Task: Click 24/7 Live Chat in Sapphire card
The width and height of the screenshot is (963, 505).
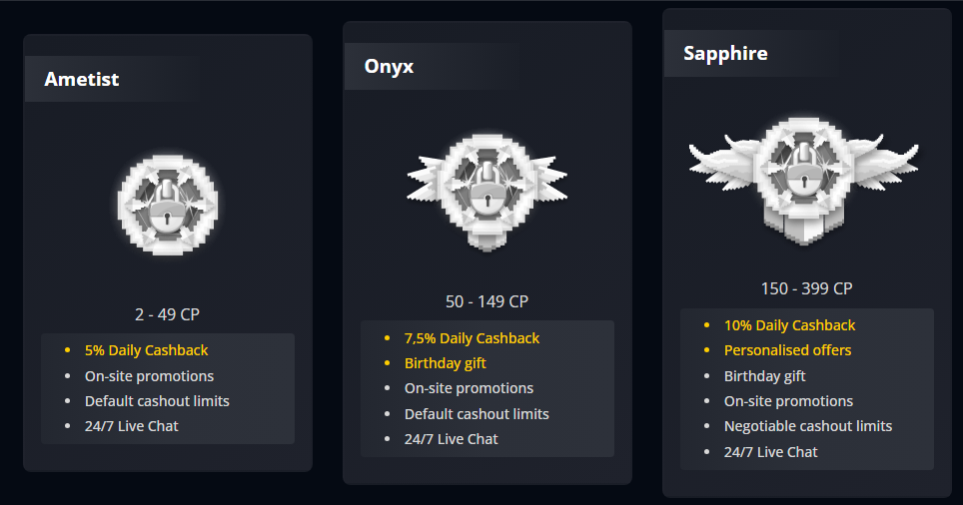Action: (770, 452)
